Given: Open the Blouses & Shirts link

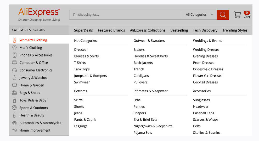Looking at the screenshot, I should tap(86, 56).
